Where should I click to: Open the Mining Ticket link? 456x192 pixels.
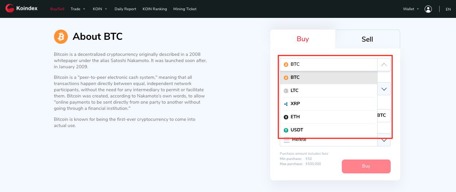(185, 9)
